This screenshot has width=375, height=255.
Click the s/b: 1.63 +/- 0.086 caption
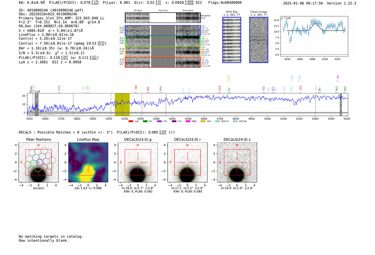coord(88,188)
